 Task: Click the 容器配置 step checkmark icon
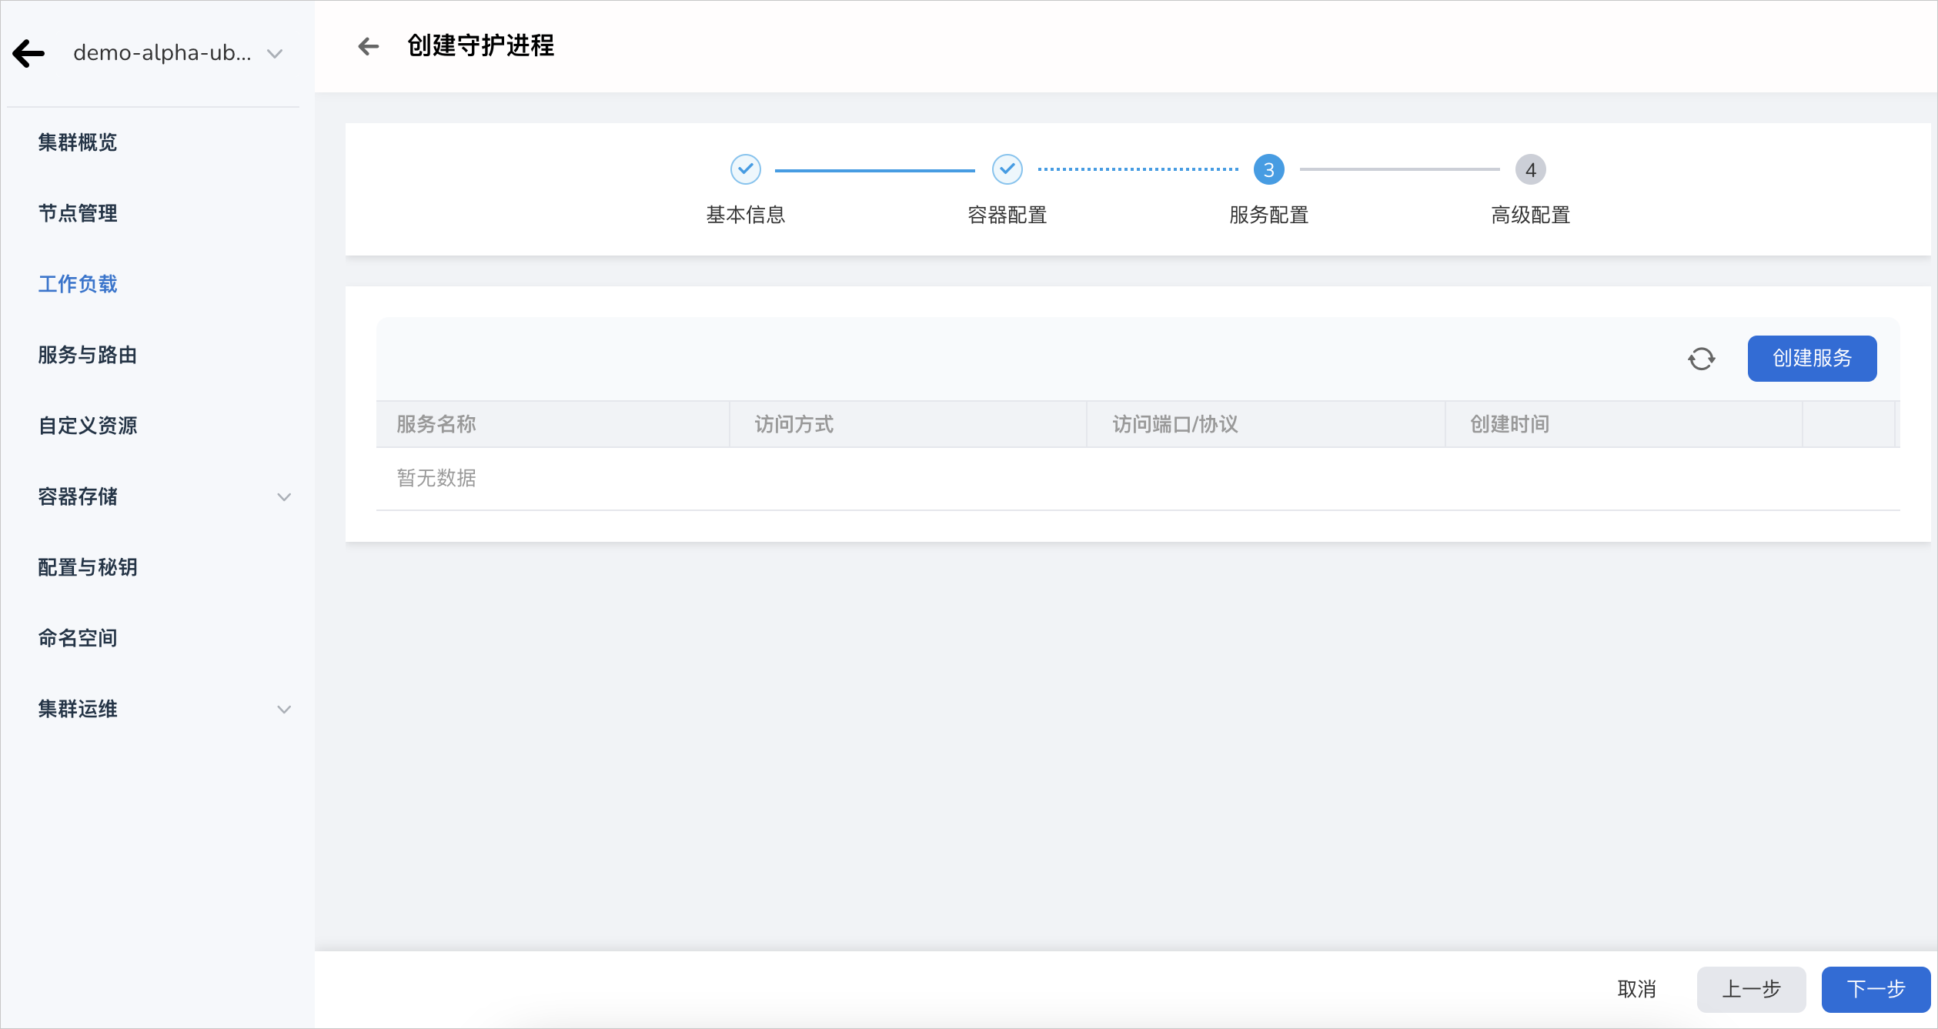pyautogui.click(x=1007, y=169)
